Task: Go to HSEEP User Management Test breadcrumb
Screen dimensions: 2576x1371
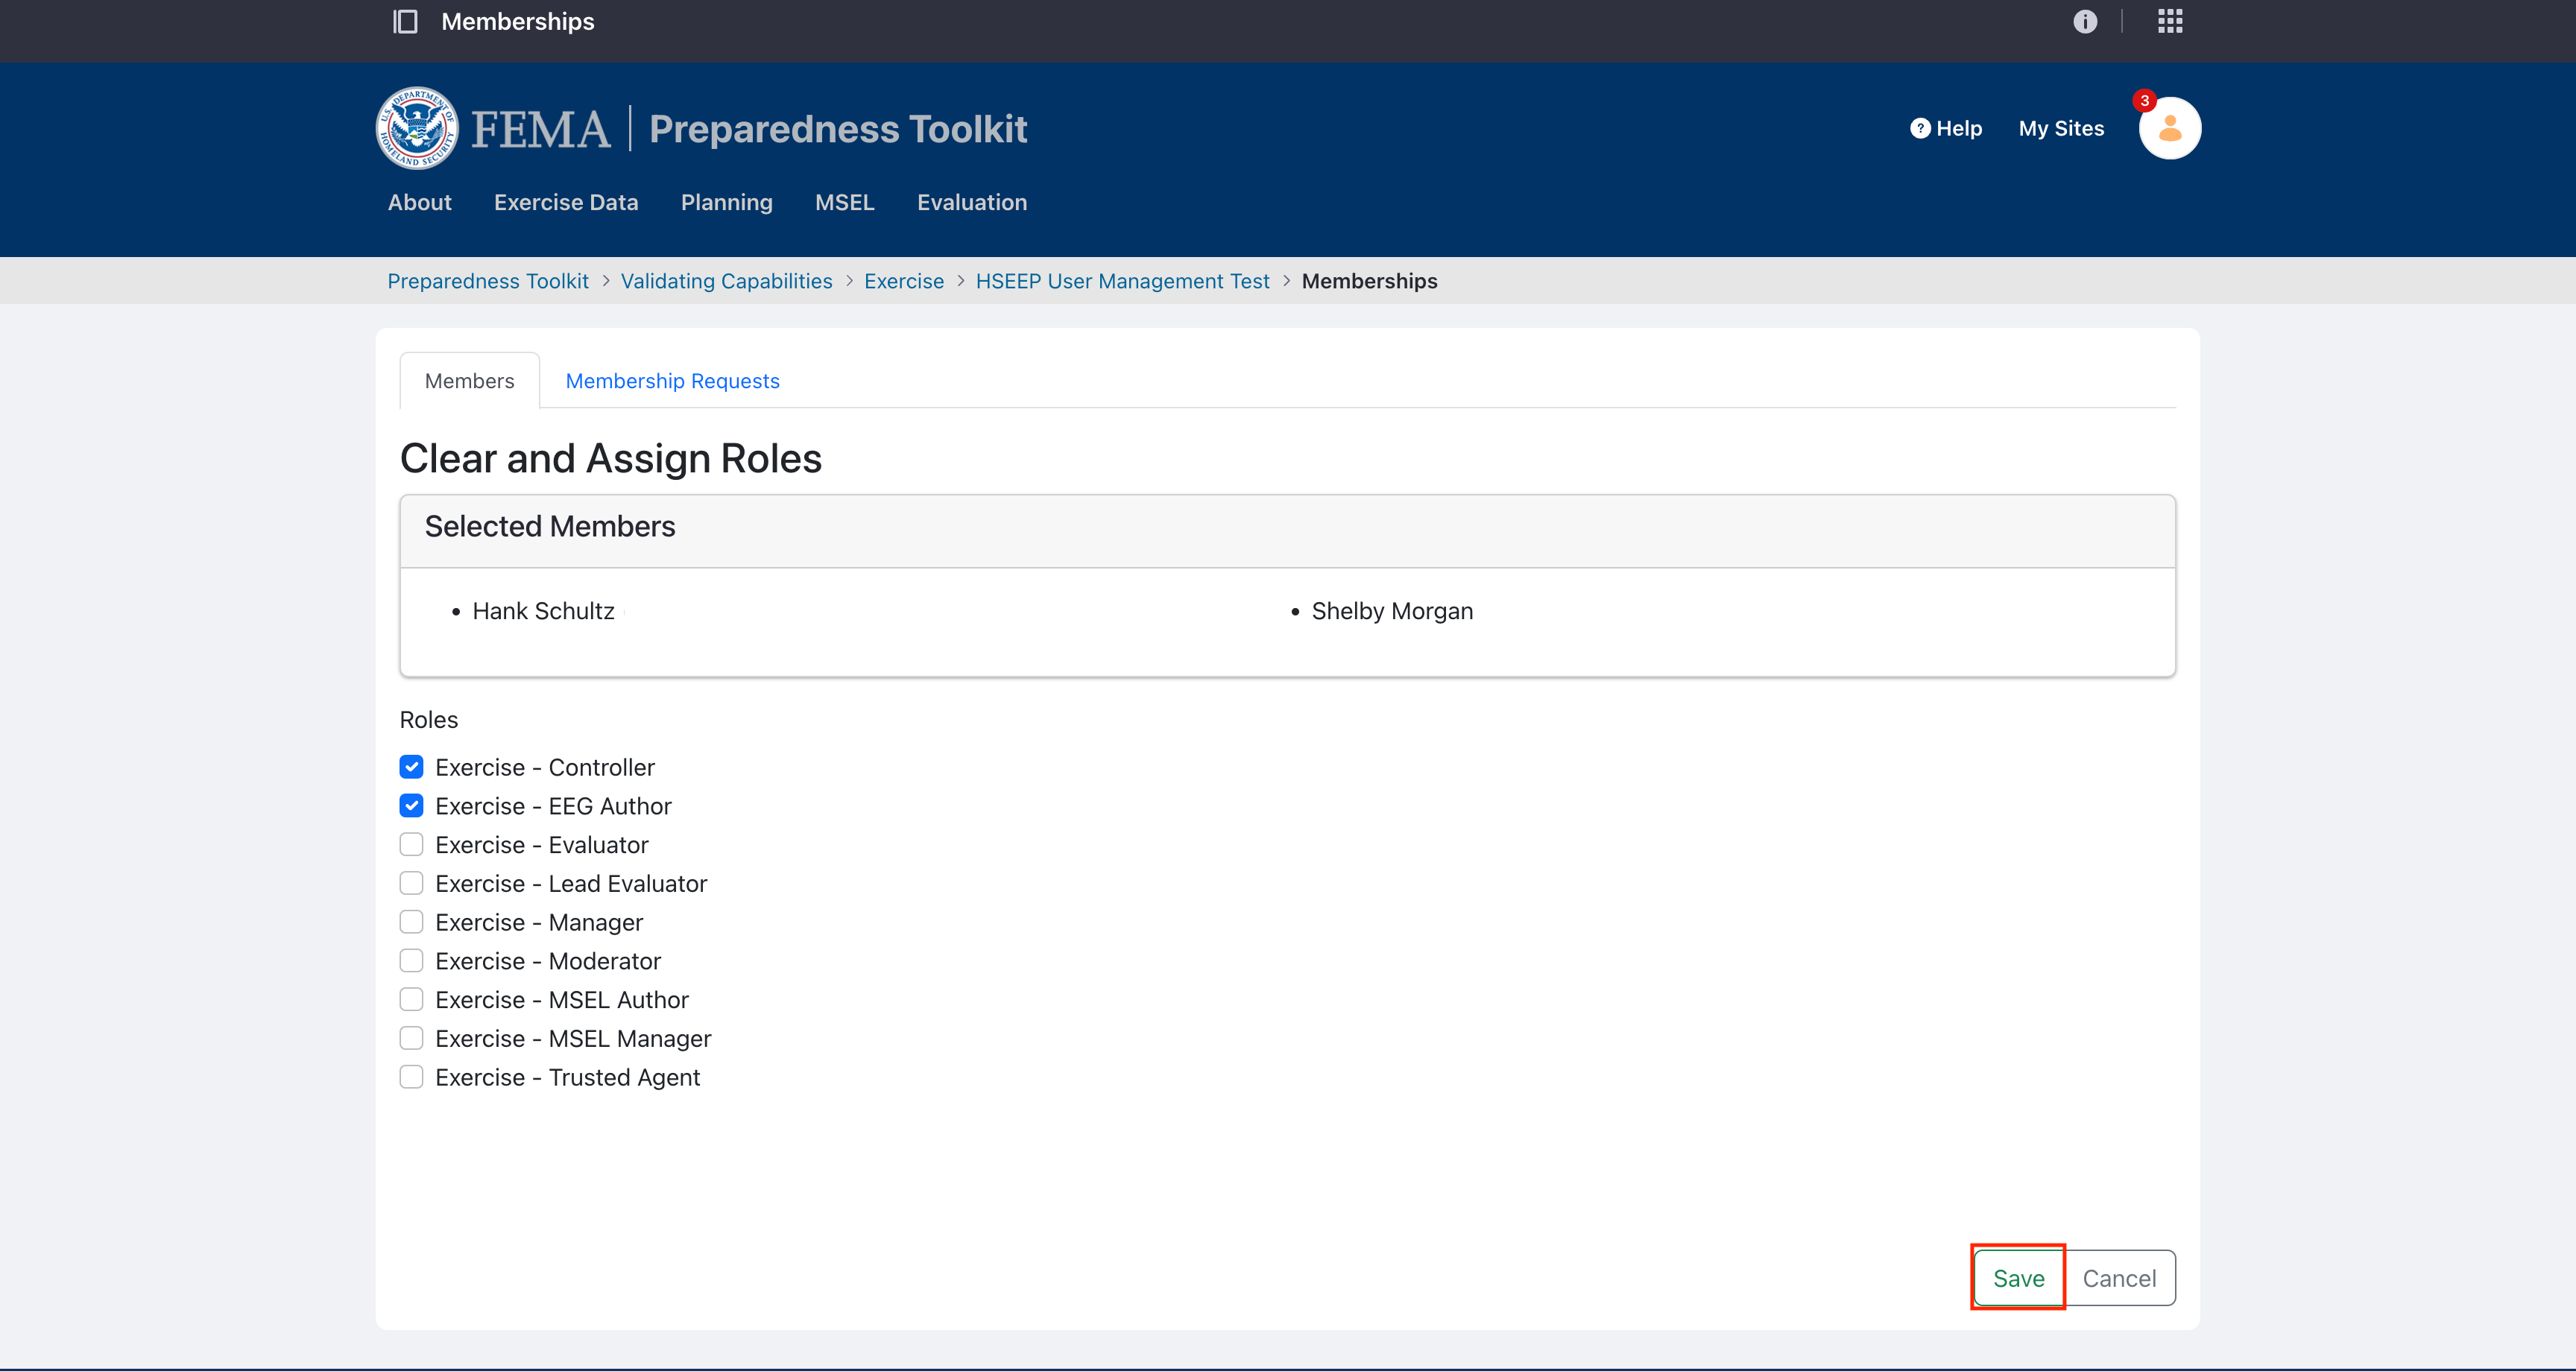Action: pyautogui.click(x=1122, y=281)
